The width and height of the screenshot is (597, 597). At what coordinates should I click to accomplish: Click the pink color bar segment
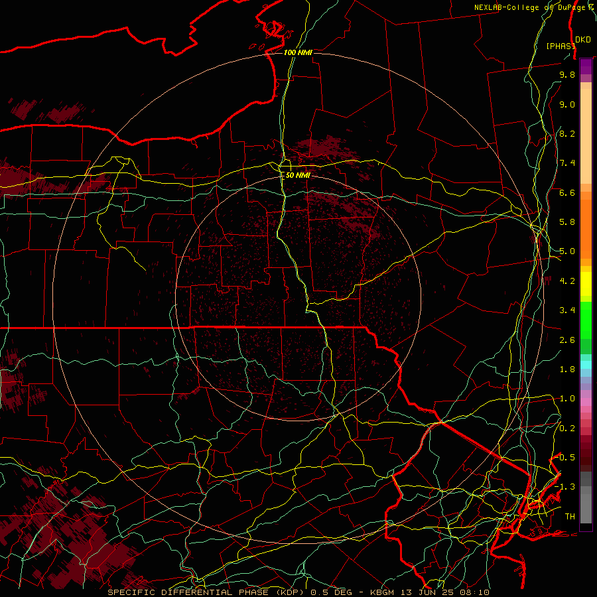586,402
